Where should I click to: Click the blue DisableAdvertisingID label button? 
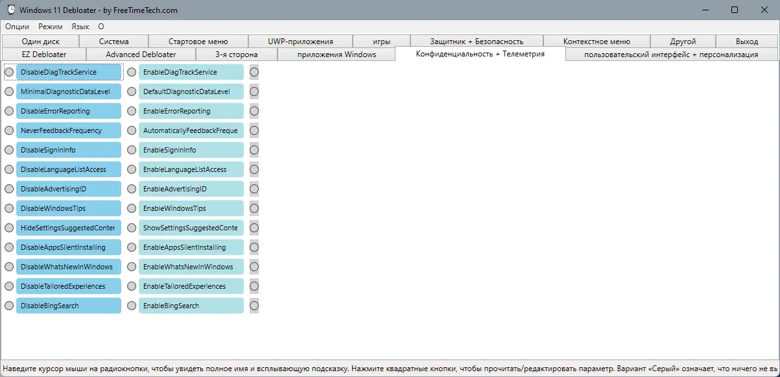[69, 189]
